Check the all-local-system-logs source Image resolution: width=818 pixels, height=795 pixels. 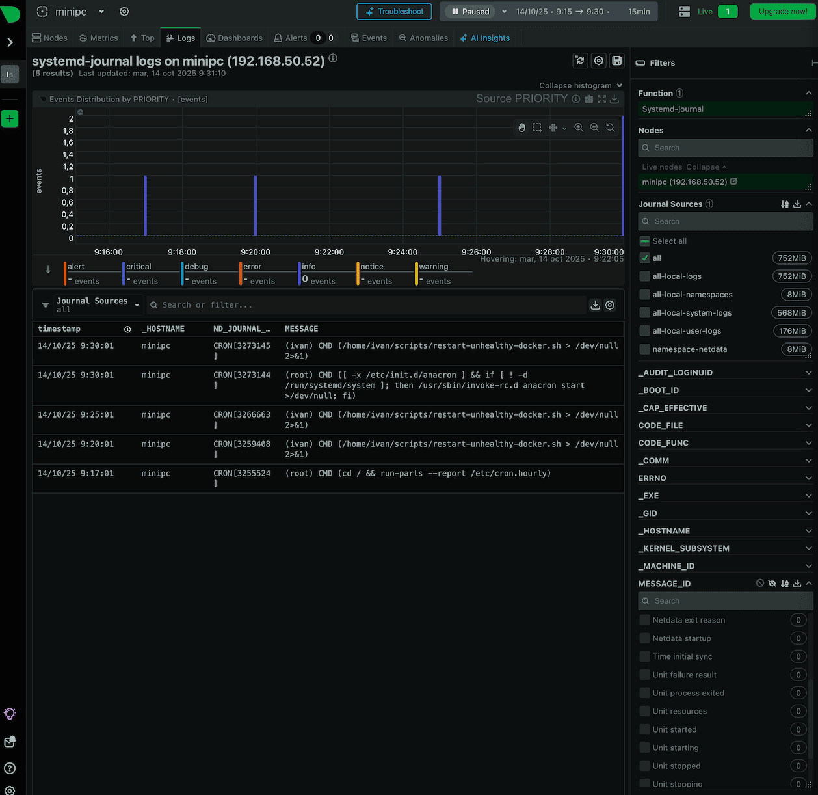(644, 313)
